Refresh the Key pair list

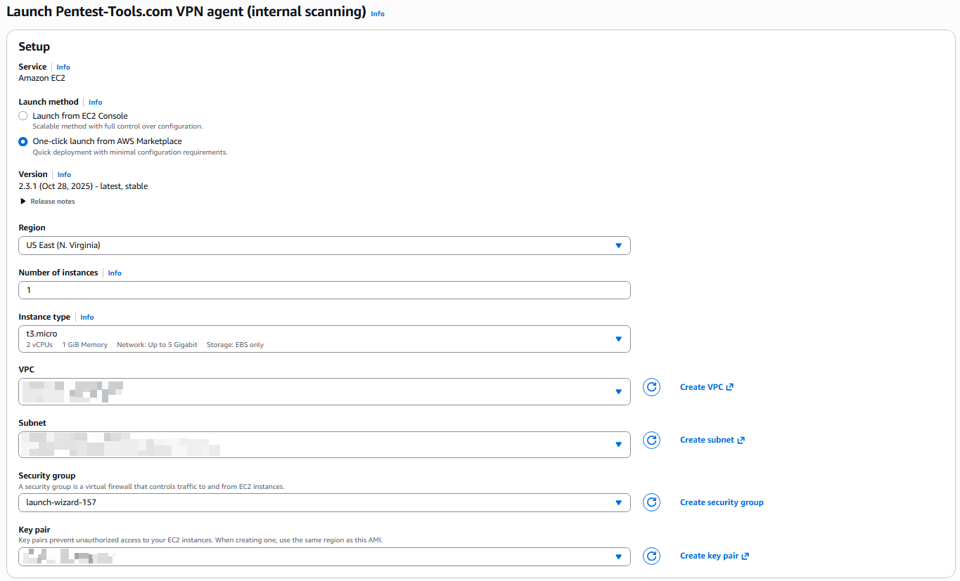(x=651, y=556)
